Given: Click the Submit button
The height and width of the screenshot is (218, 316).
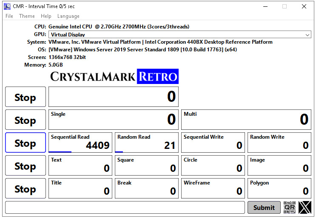Looking at the screenshot, I should [x=264, y=207].
